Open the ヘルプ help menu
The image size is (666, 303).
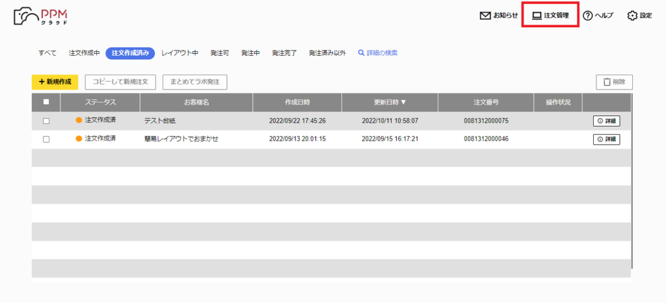pos(598,16)
